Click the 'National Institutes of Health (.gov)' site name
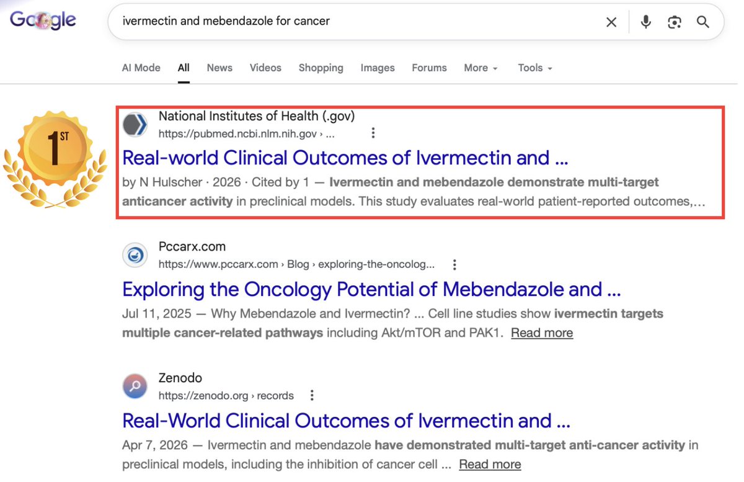Screen dimensions: 744x482 click(257, 116)
